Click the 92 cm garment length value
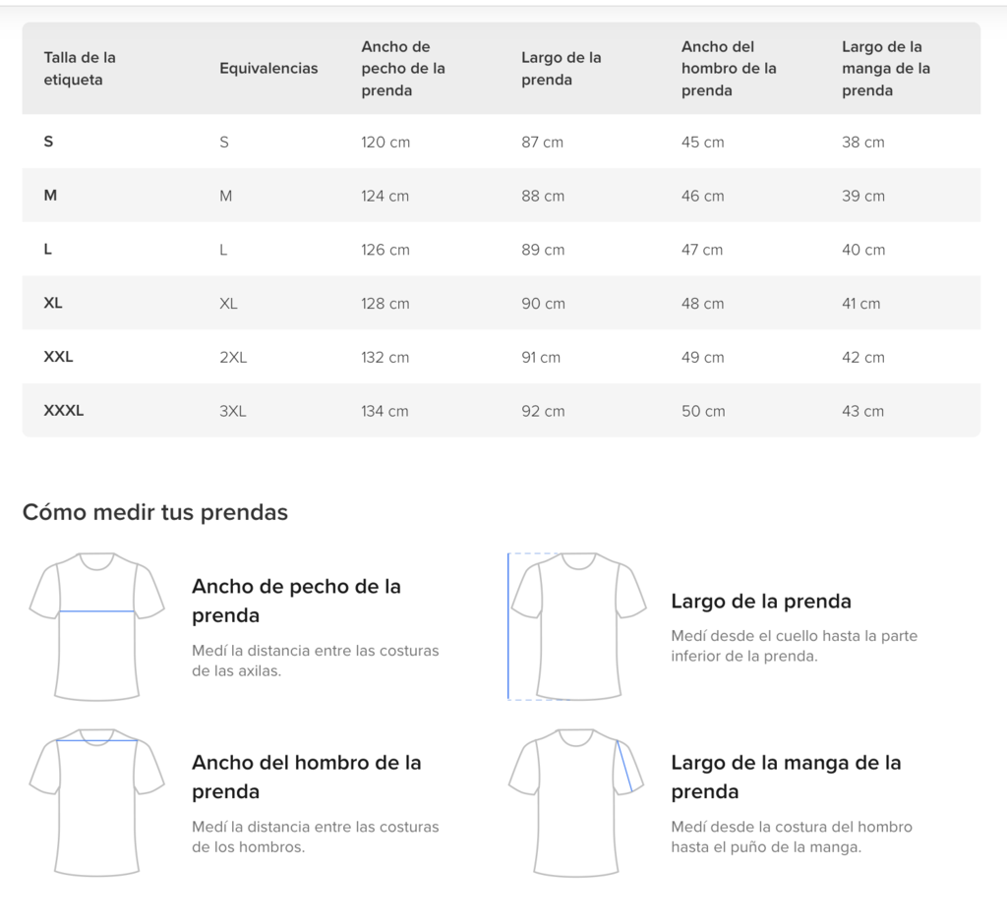 543,411
